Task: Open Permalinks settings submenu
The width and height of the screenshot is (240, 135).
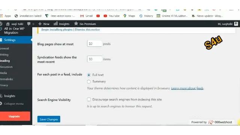Action: (6, 79)
